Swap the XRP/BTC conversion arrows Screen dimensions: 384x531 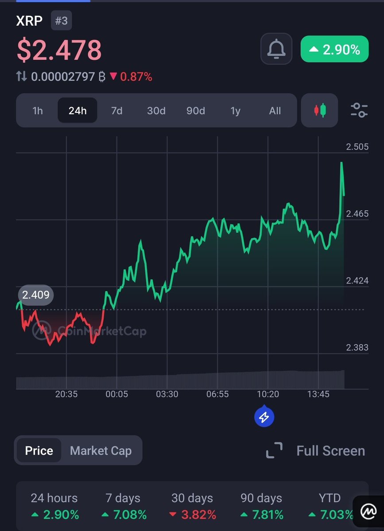[22, 77]
